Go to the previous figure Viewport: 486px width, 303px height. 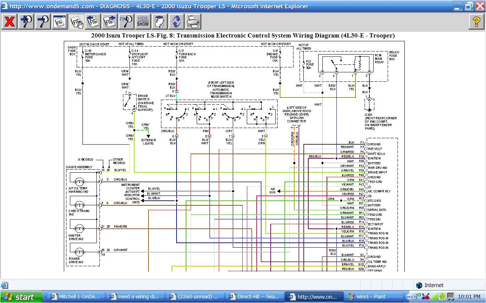point(93,22)
